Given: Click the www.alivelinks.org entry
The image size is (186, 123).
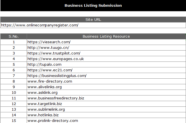Looking at the screenshot, I should click(x=45, y=87).
